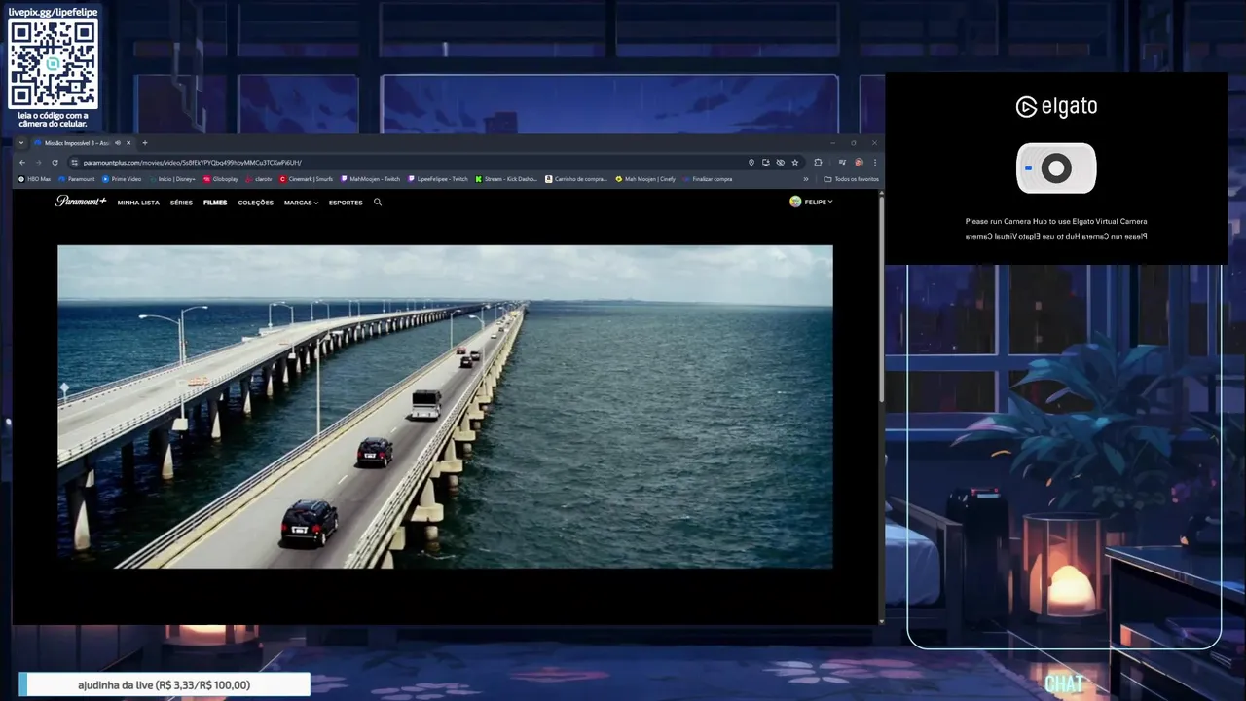Open the Carrinho de compra bookmark

coord(576,179)
